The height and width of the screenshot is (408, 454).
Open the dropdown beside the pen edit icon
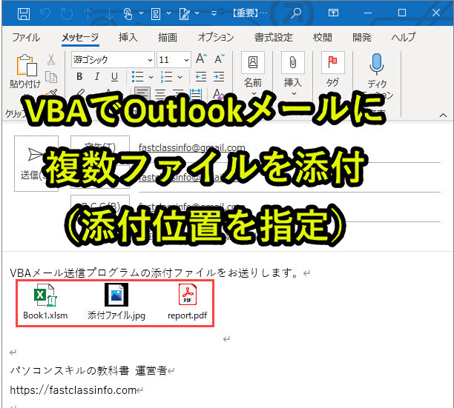coord(197,13)
